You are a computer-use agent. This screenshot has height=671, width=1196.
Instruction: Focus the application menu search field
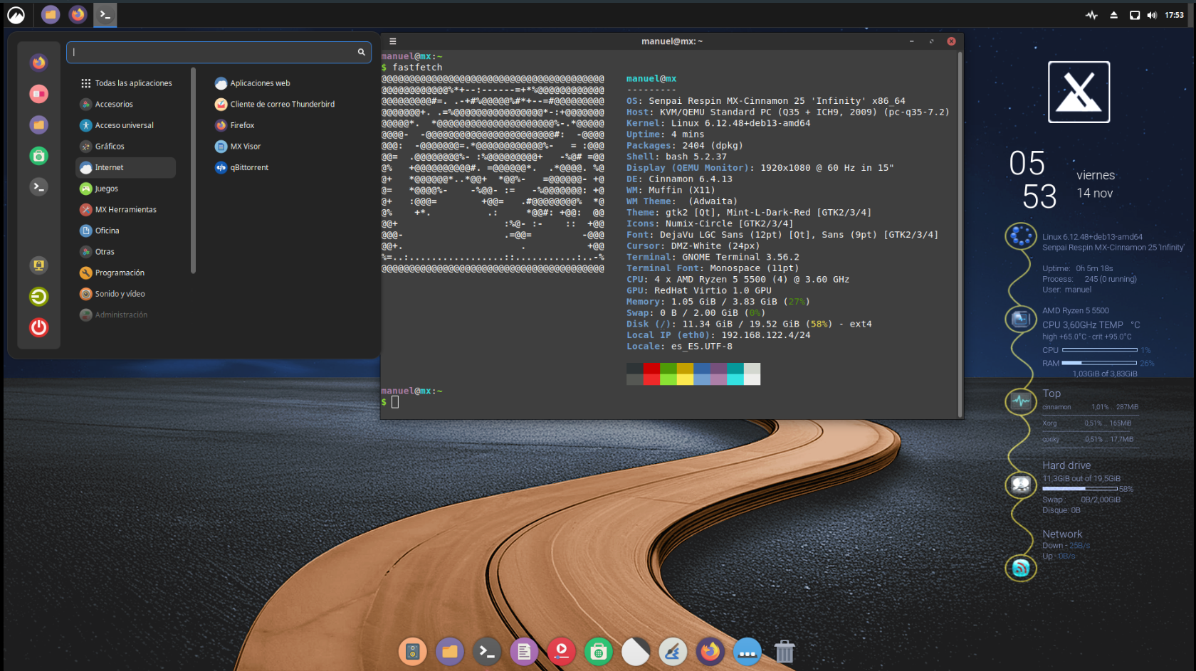pyautogui.click(x=214, y=52)
